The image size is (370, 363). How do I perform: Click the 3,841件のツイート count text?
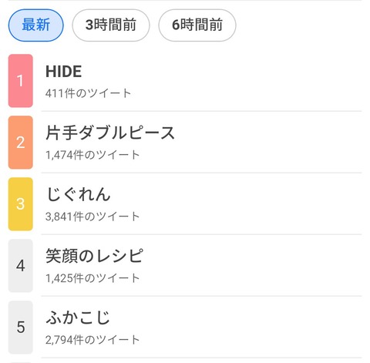(92, 217)
